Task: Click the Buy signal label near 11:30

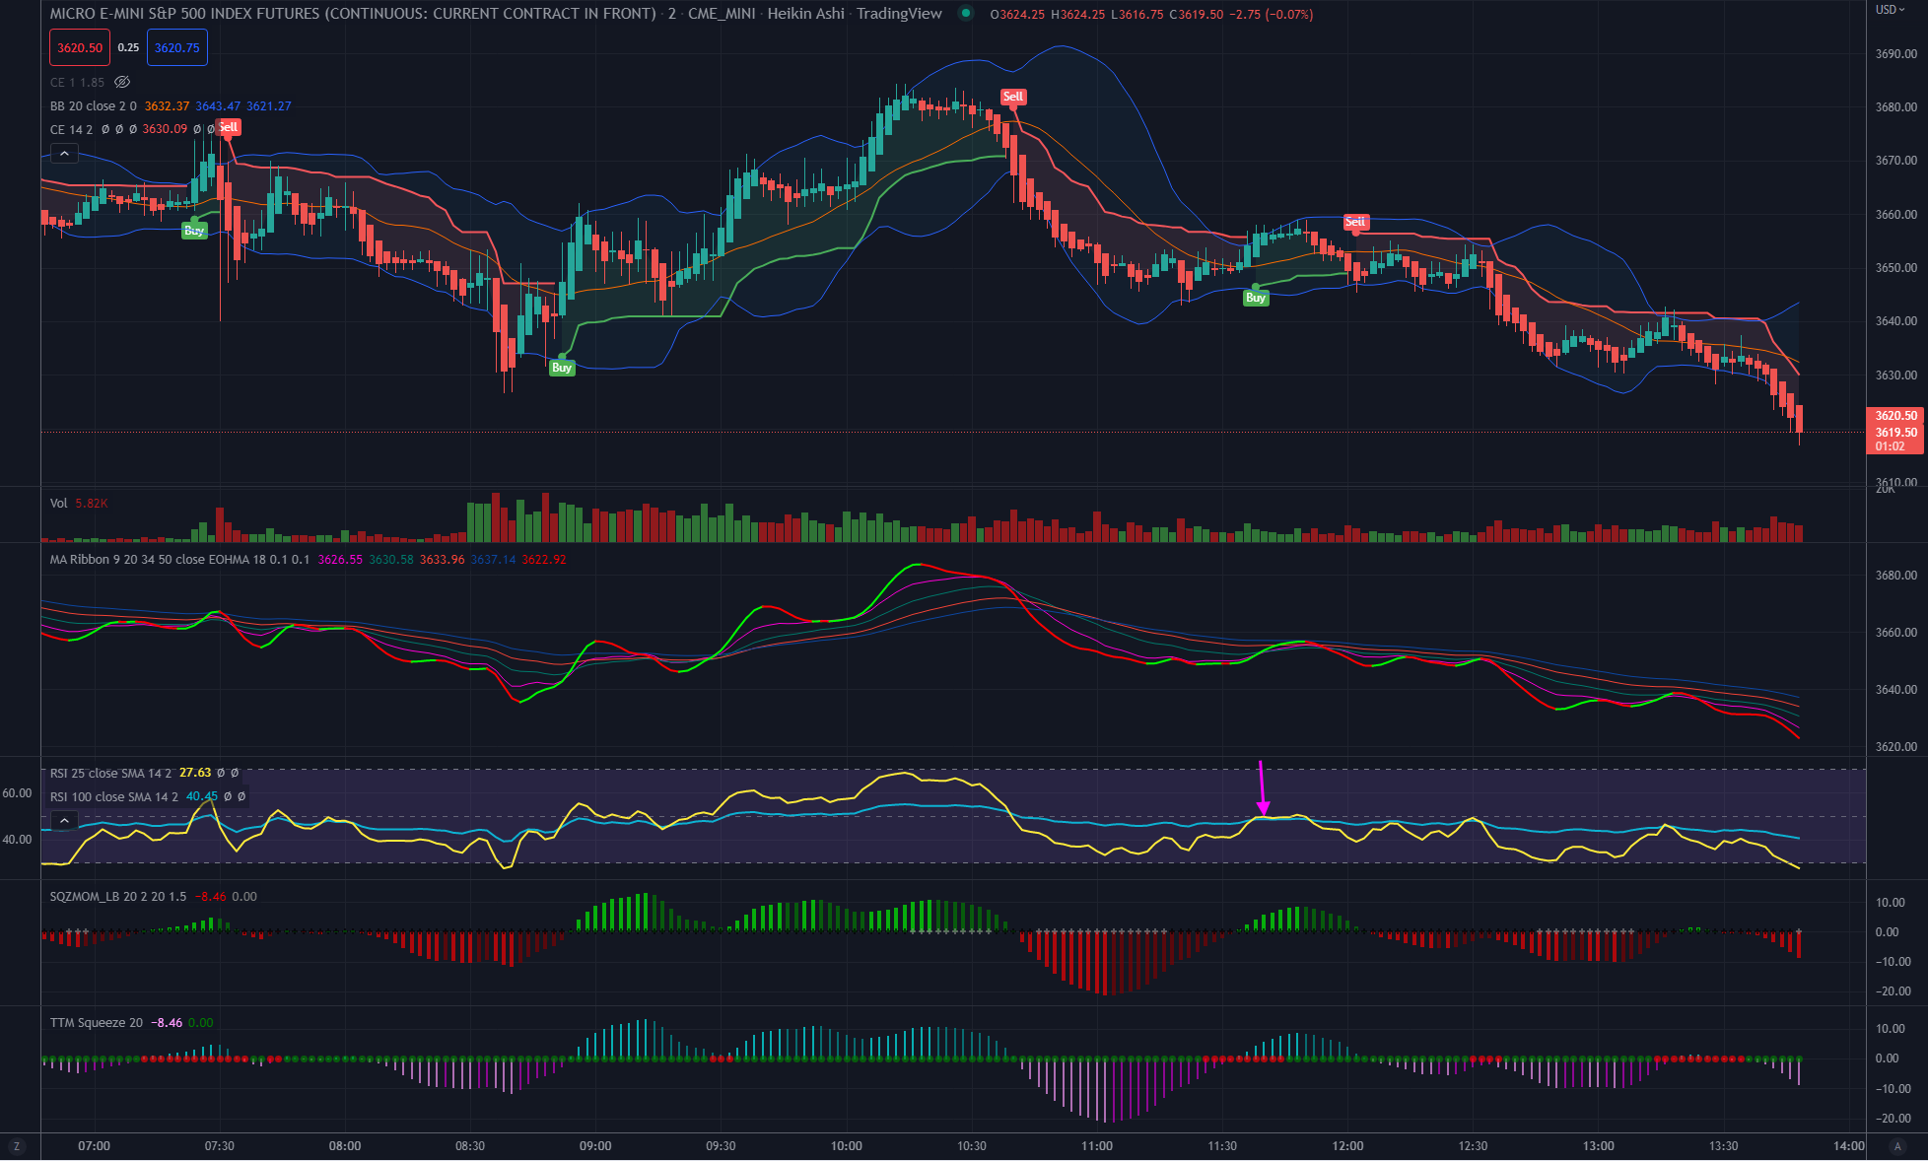Action: pos(1255,298)
